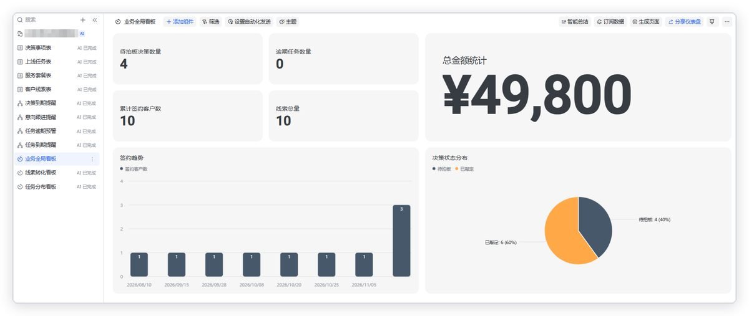
Task: Click pie label 待拍板: 4 (40%)
Action: pos(654,219)
